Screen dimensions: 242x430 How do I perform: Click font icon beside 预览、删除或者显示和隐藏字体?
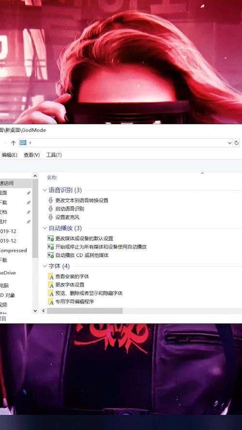[51, 293]
